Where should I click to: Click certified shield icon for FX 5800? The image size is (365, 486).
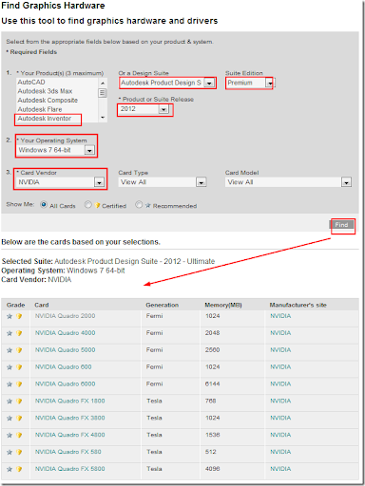tap(19, 469)
